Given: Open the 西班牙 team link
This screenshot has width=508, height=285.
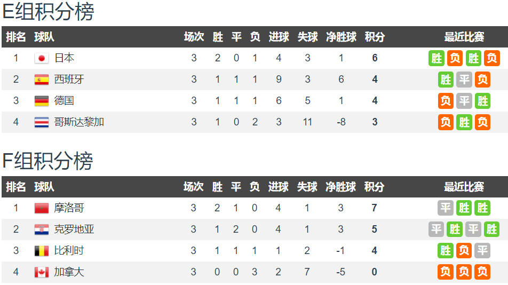Looking at the screenshot, I should pyautogui.click(x=69, y=80).
